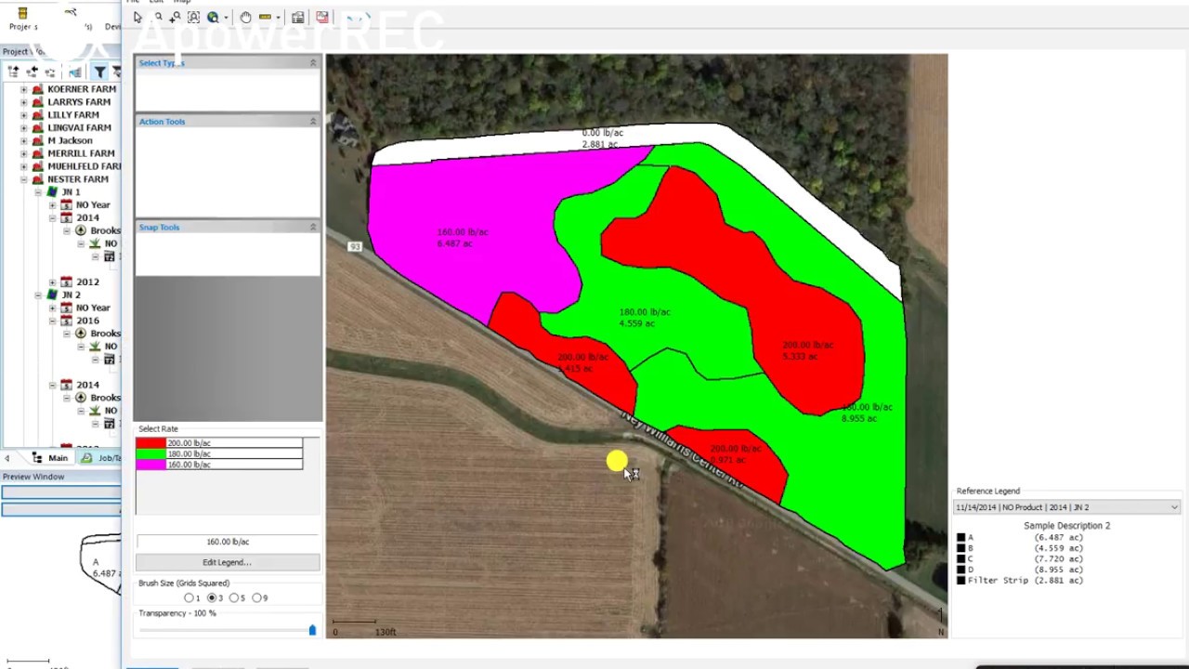Click the red map layers toolbar icon
Viewport: 1189px width, 669px height.
pyautogui.click(x=322, y=17)
